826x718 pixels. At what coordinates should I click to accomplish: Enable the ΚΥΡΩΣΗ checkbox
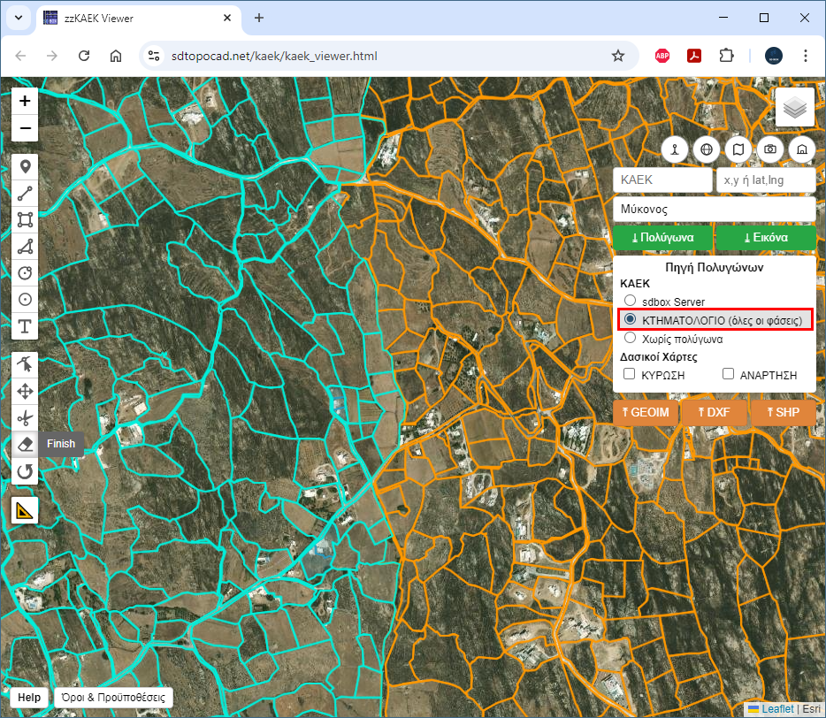630,375
